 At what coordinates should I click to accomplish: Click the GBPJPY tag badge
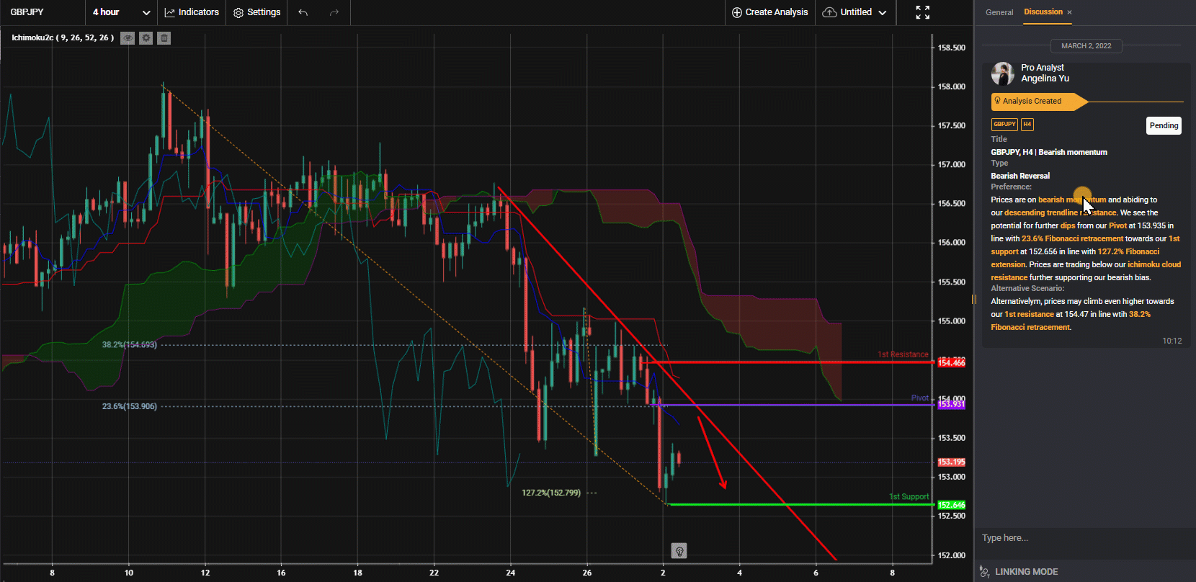coord(1004,125)
